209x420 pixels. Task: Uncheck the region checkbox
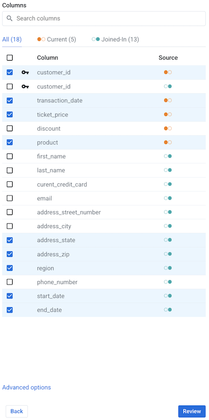9,268
